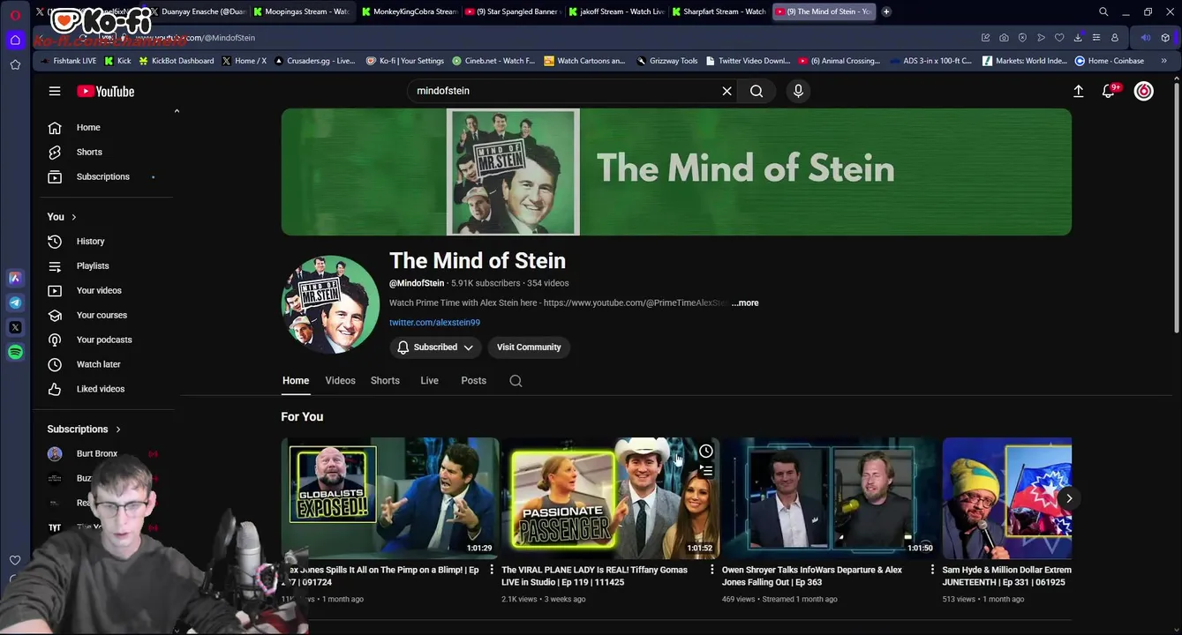1182x635 pixels.
Task: Switch to channel Shorts tab
Action: tap(385, 381)
